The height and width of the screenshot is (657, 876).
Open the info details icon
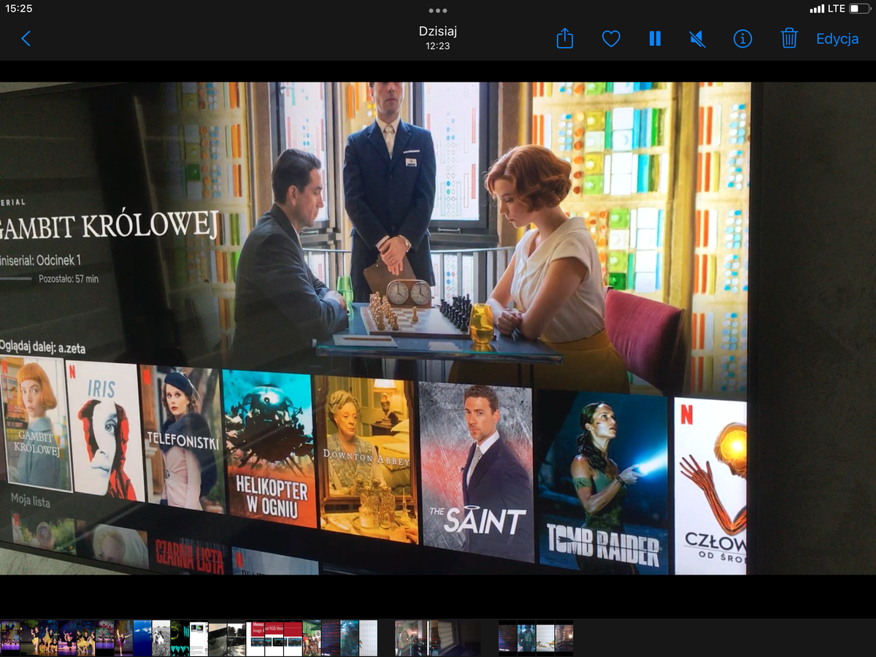click(742, 39)
